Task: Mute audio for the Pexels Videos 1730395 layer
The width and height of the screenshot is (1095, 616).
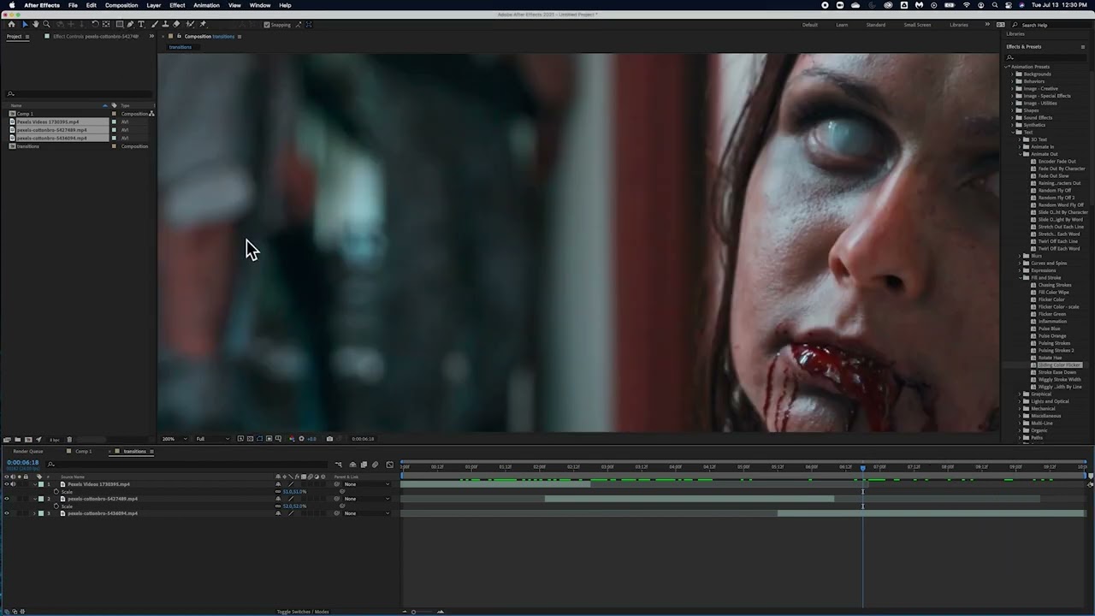Action: coord(13,484)
